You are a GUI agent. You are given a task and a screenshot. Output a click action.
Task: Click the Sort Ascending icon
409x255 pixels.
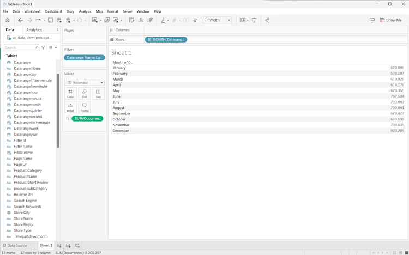point(141,20)
